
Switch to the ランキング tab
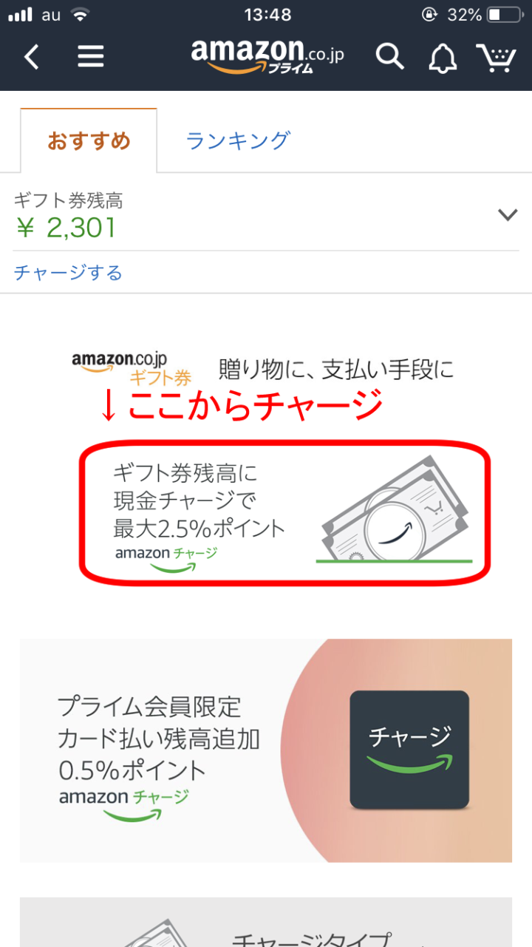tap(238, 140)
